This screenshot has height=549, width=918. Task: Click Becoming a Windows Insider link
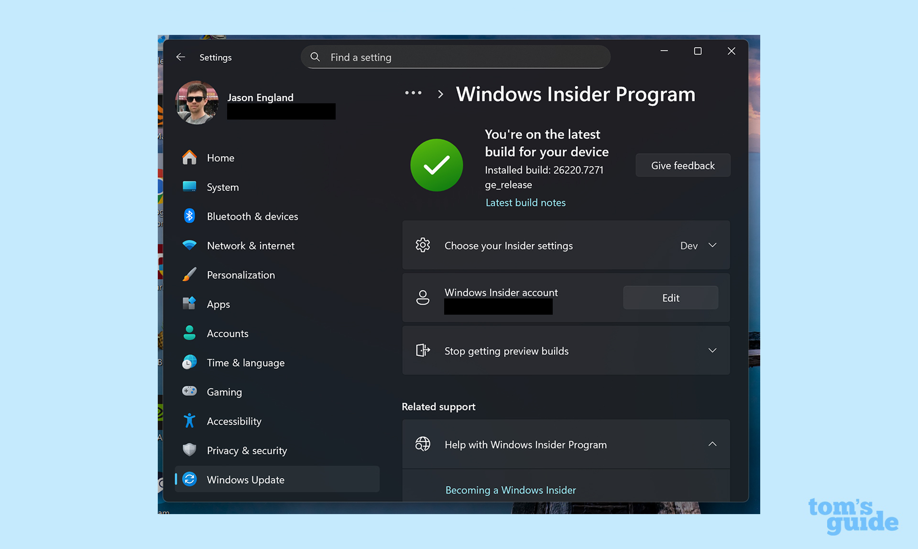(x=510, y=490)
